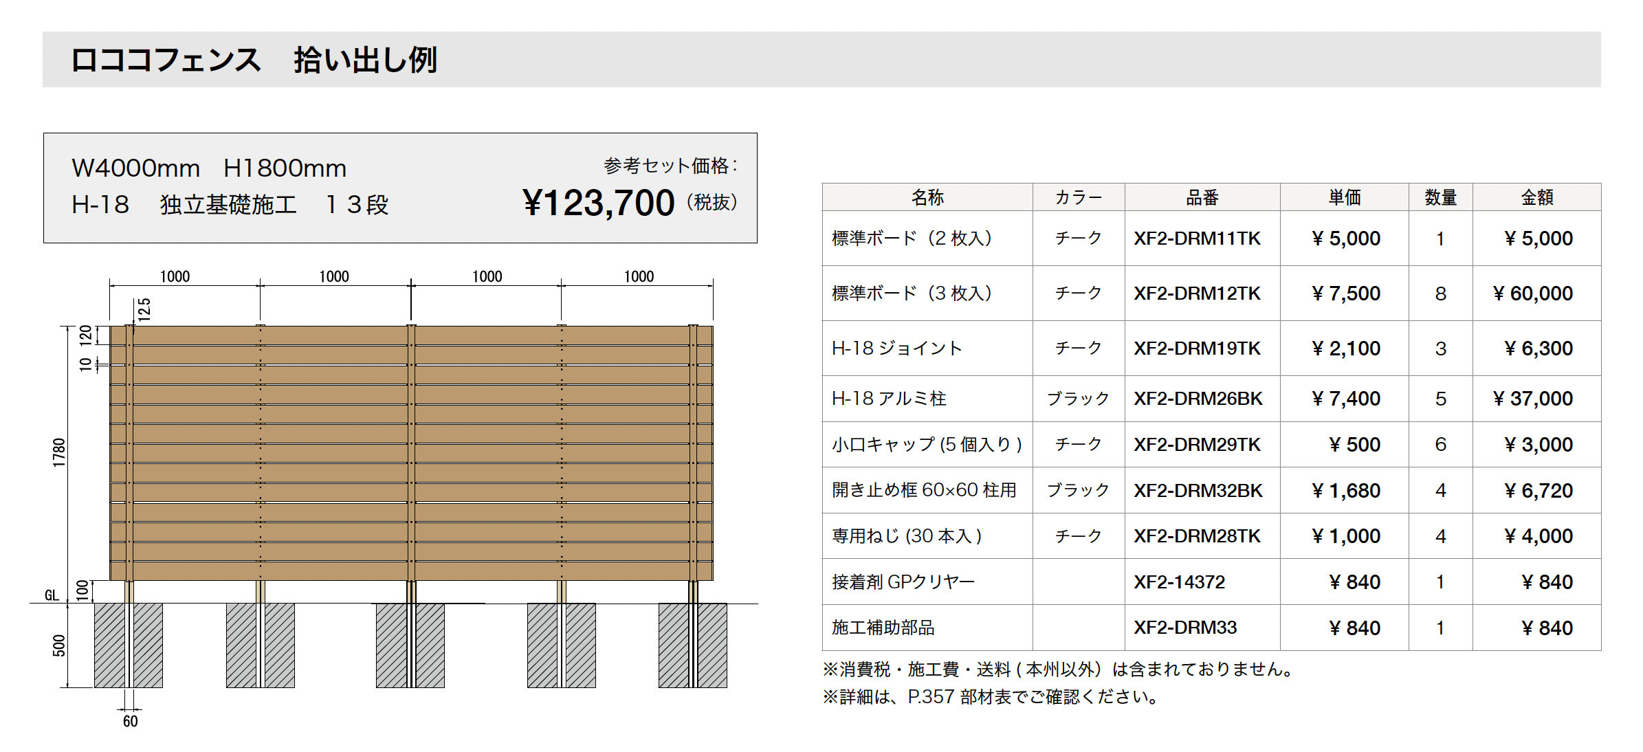Screen dimensions: 1643x752
Task: Click the 1780 height dimension label
Action: (59, 453)
